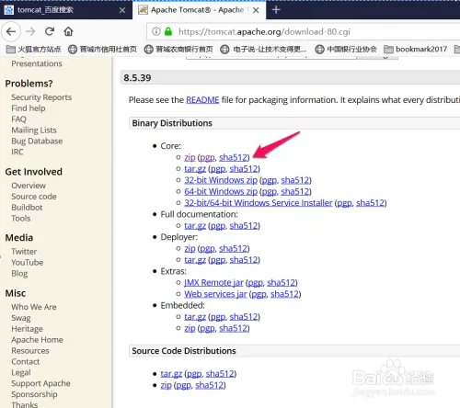Download 64-bit Windows zip

pyautogui.click(x=221, y=191)
